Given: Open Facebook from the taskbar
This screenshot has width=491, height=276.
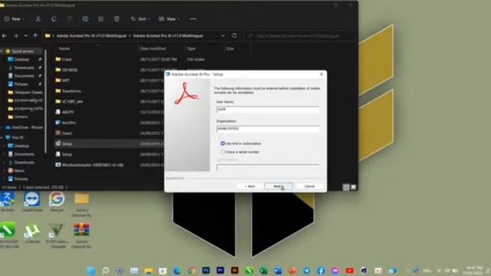Looking at the screenshot, I should click(321, 271).
